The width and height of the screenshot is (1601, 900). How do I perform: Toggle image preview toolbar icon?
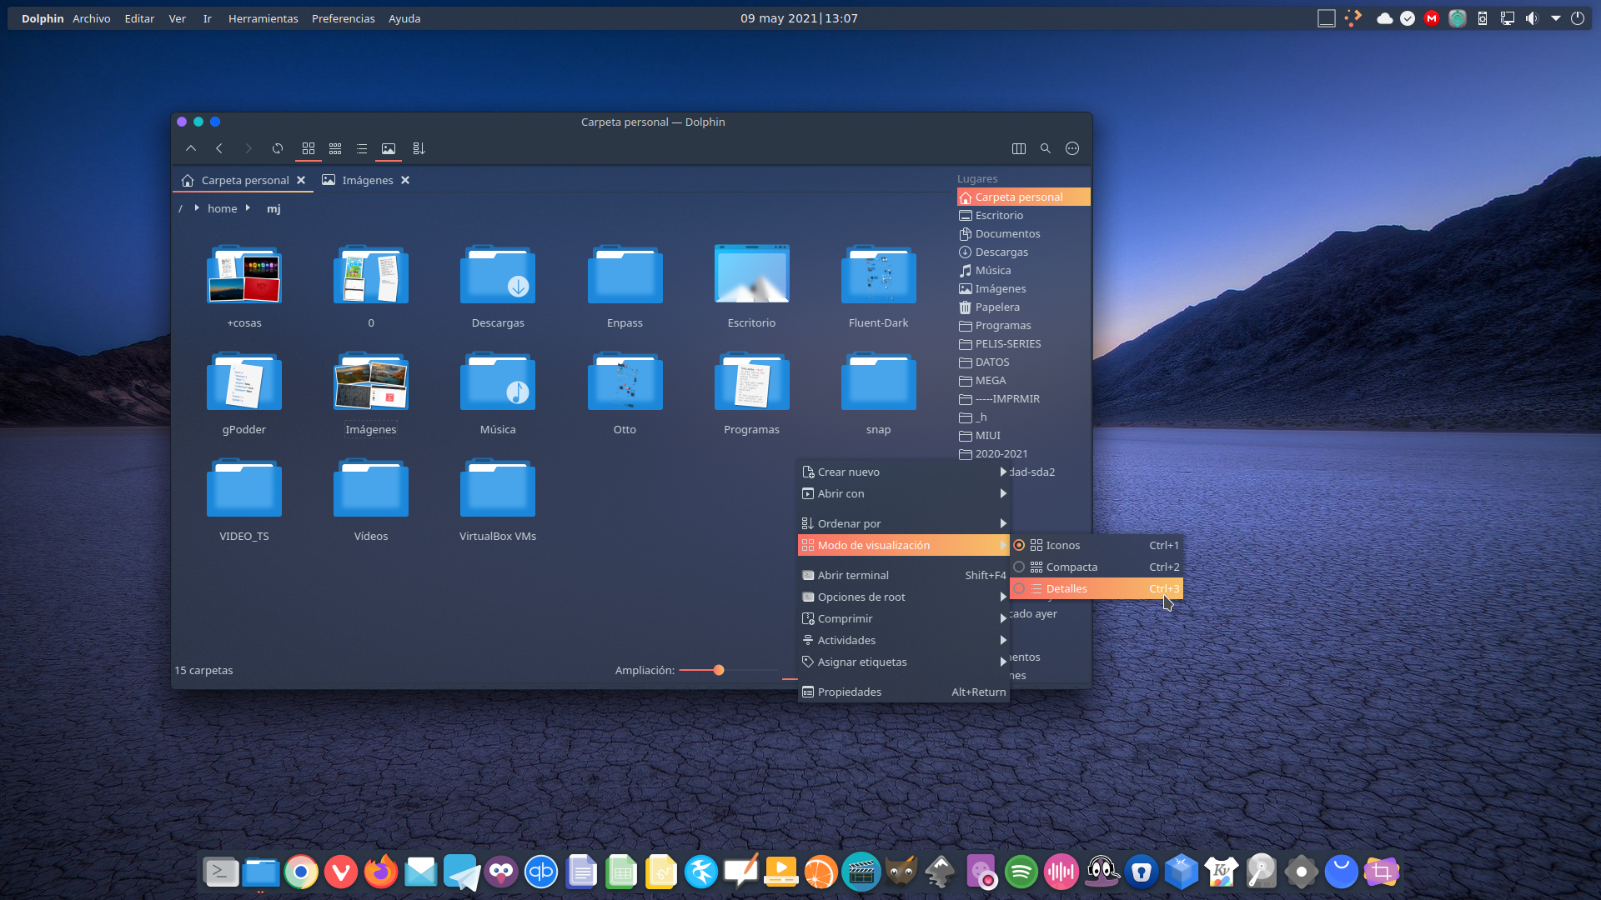[x=389, y=148]
